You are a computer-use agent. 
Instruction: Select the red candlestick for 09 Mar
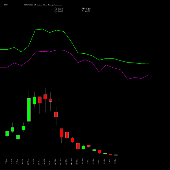click(x=78, y=146)
